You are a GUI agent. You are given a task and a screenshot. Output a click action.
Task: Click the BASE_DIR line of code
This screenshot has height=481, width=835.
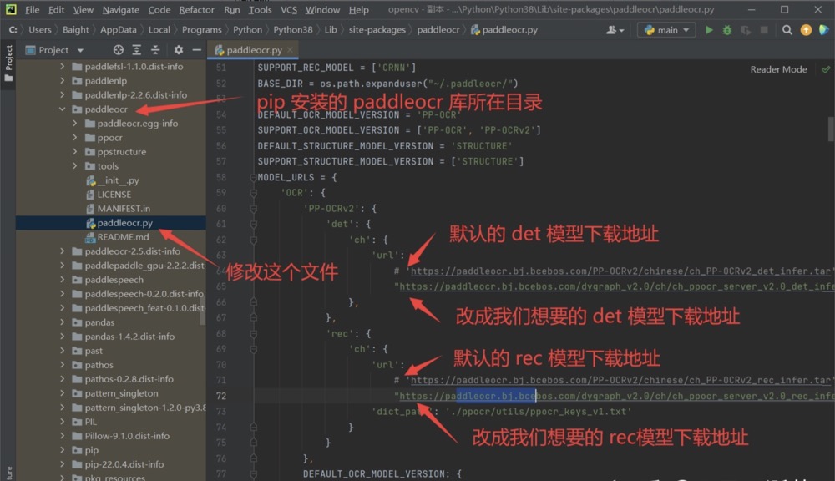pos(387,84)
